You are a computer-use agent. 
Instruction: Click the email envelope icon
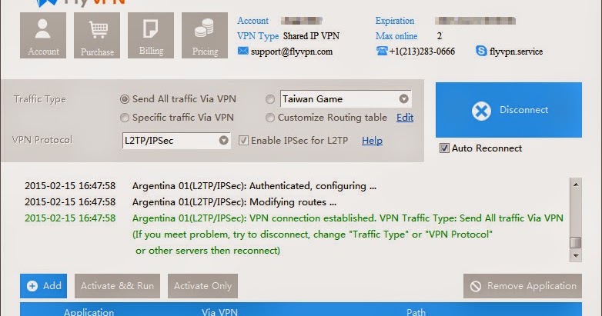[x=243, y=51]
